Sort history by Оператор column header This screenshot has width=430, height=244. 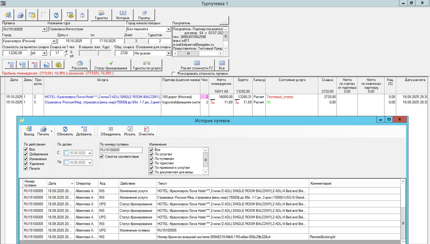point(83,183)
